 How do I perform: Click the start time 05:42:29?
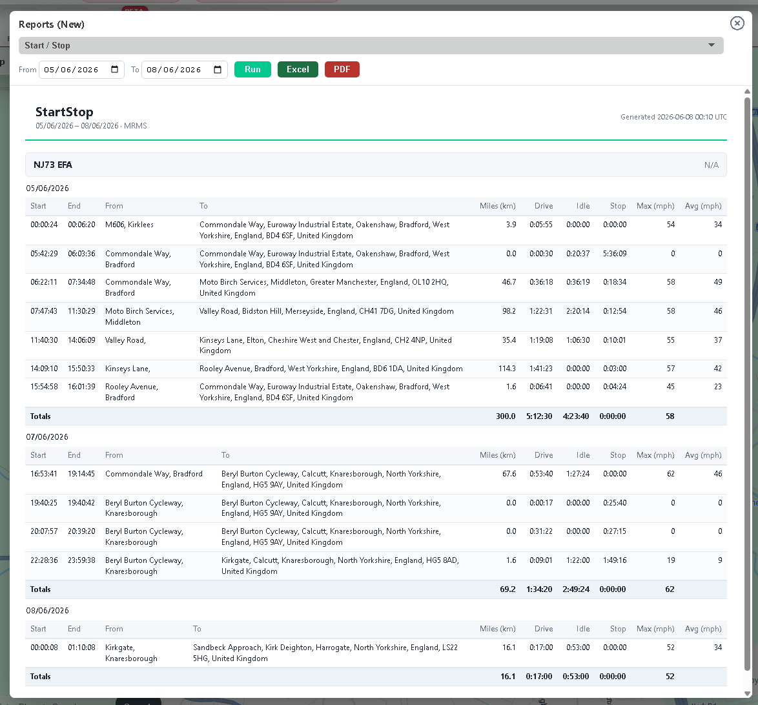click(44, 254)
